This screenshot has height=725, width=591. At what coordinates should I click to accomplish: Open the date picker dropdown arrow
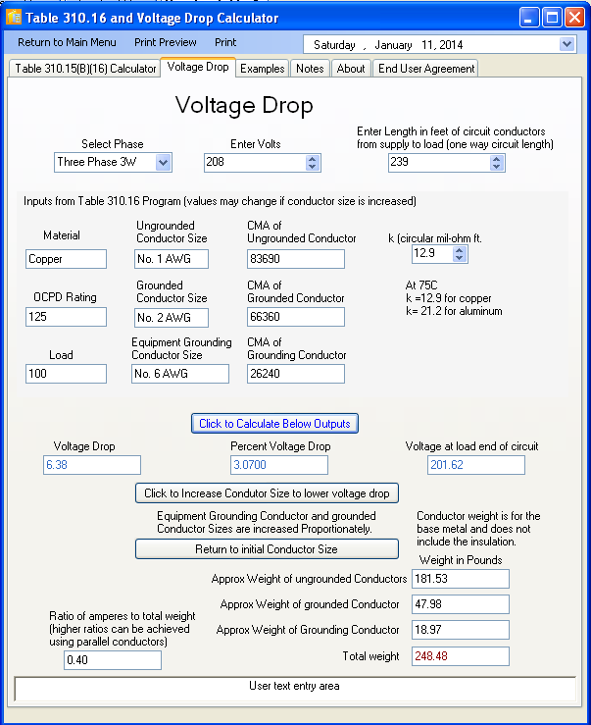coord(566,44)
